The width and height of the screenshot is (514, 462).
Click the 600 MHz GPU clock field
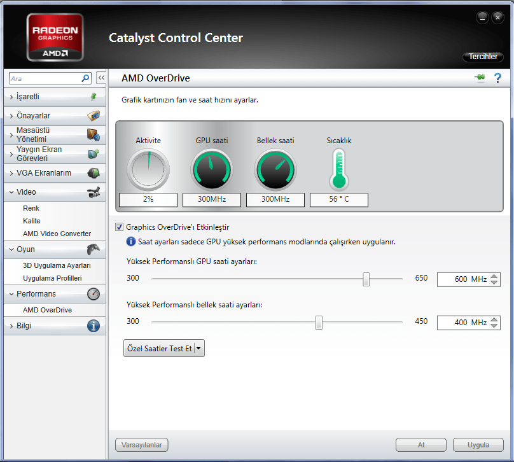(463, 279)
